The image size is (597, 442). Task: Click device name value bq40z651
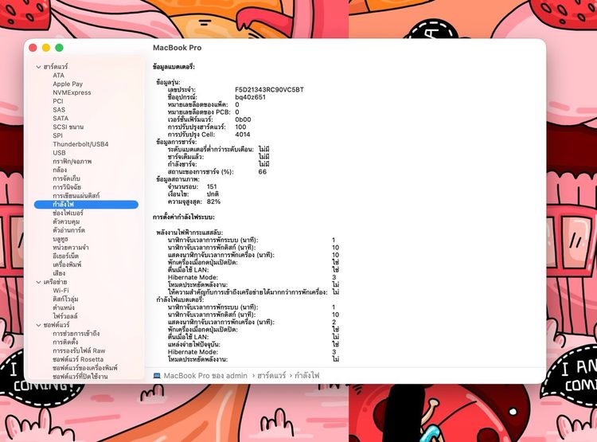coord(250,97)
